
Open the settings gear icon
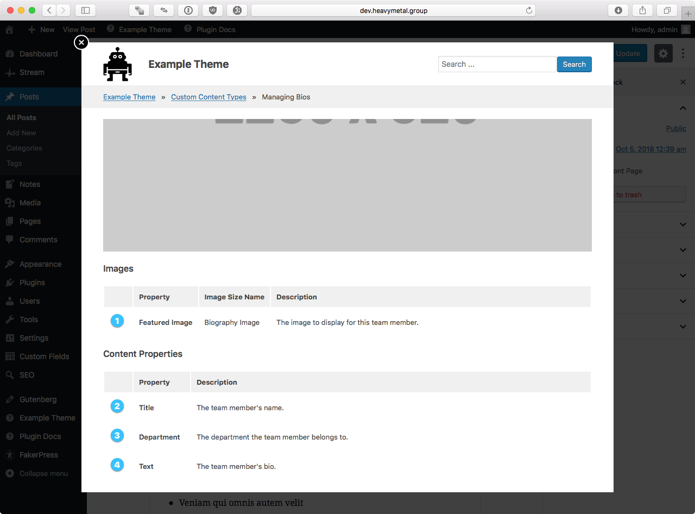pyautogui.click(x=663, y=53)
